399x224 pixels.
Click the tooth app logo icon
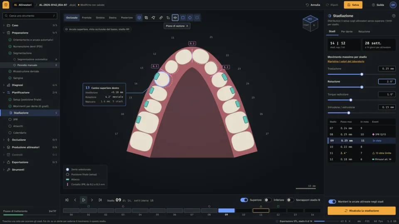tap(5, 5)
